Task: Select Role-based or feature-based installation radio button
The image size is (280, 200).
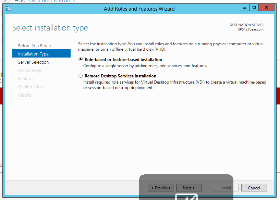Action: (81, 60)
